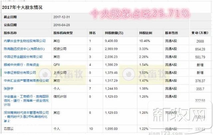The height and width of the screenshot is (135, 213).
Task: Select percentage 1.22% in 石丽云 row
Action: tap(144, 129)
